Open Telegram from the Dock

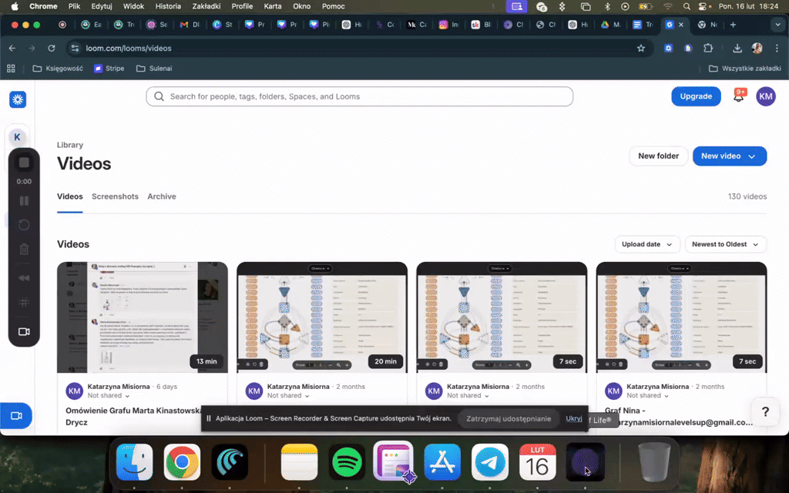(x=489, y=462)
